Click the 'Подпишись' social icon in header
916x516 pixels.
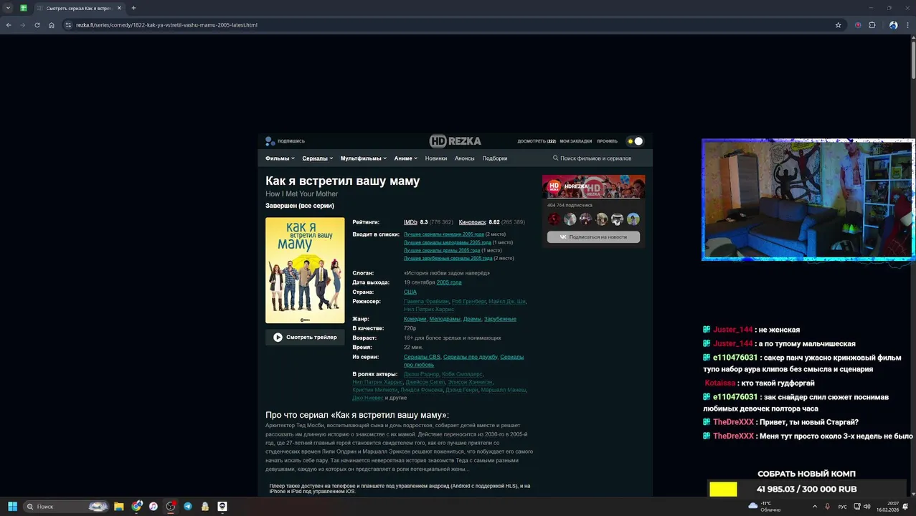click(x=270, y=141)
